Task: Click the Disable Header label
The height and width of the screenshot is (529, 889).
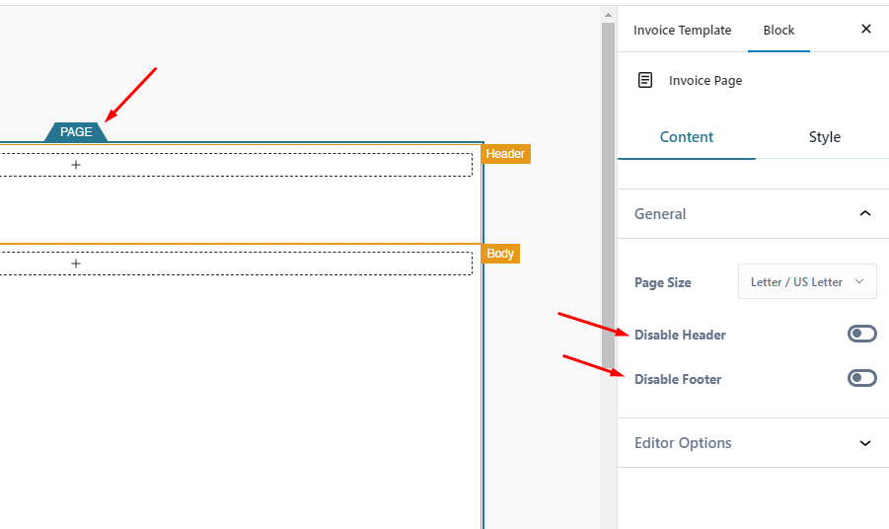Action: pos(680,336)
